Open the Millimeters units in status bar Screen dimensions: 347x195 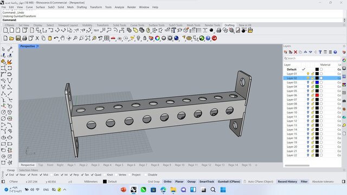(x=91, y=181)
